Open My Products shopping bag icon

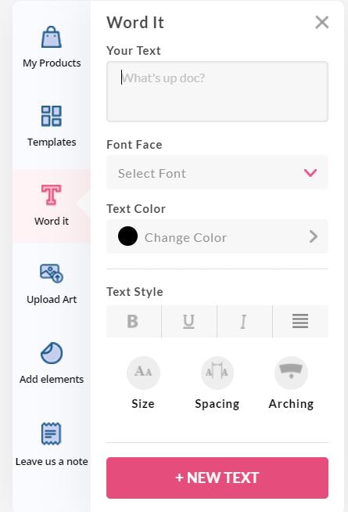point(51,37)
